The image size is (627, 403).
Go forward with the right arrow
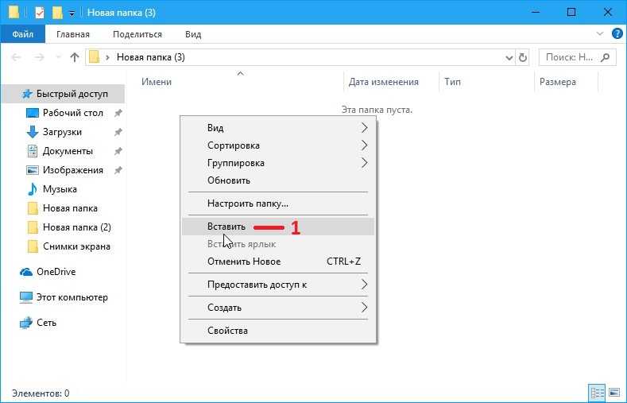[39, 57]
